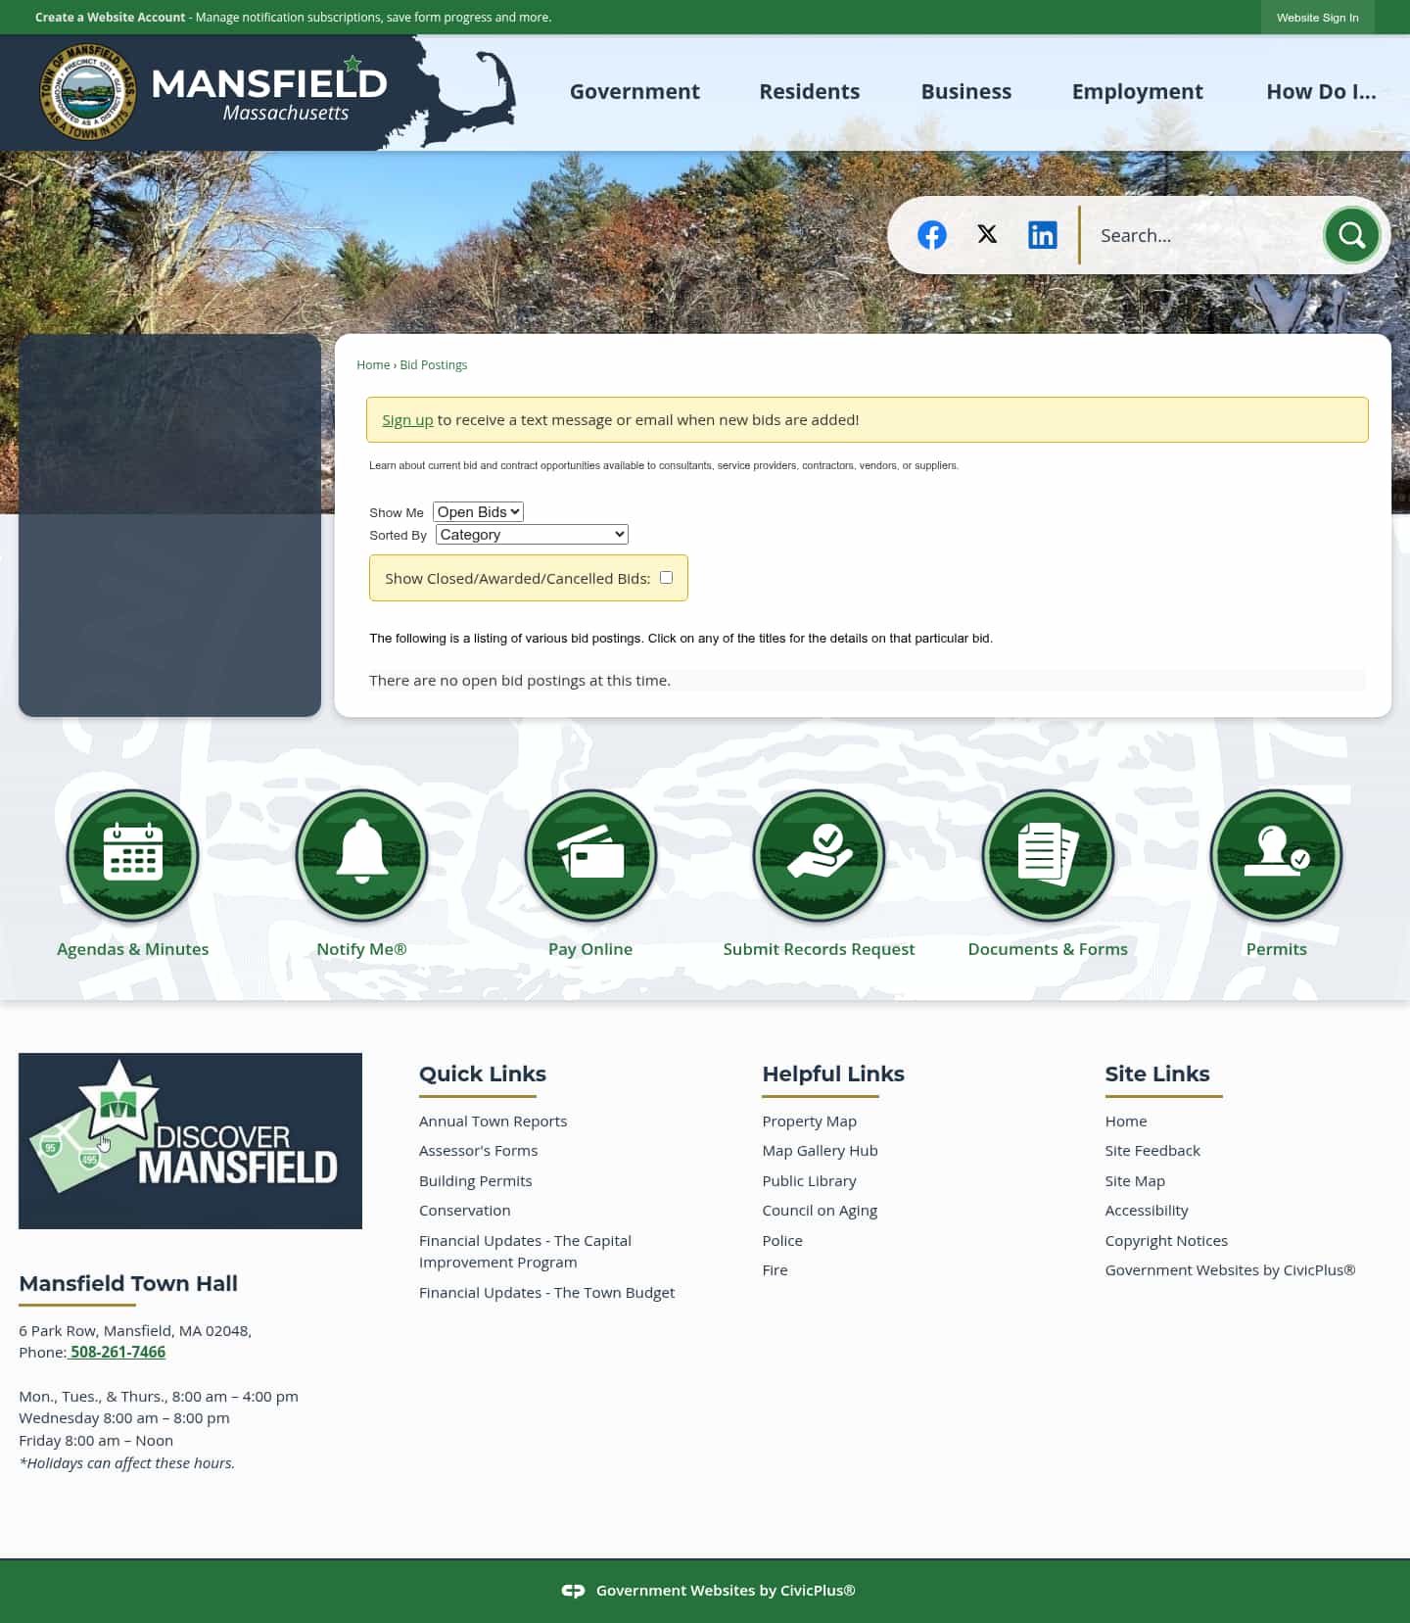Call phone number 508-261-7466 link
1410x1623 pixels.
117,1352
